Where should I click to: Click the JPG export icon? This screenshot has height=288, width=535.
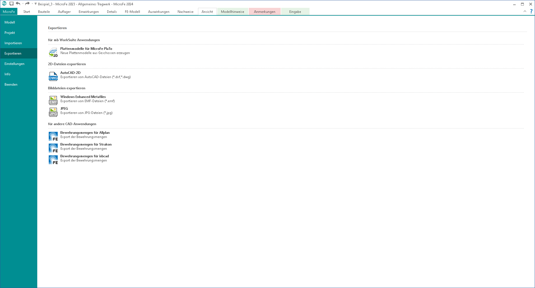click(x=53, y=112)
